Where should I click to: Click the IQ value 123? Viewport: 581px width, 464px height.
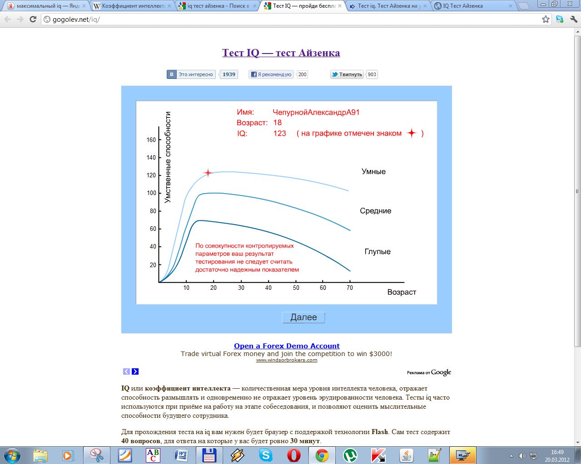pos(280,133)
